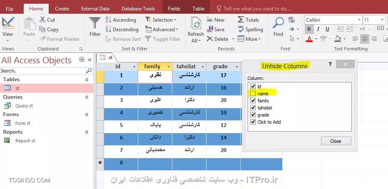This screenshot has height=189, width=388.
Task: Open the family column header dropdown arrow
Action: pyautogui.click(x=169, y=67)
